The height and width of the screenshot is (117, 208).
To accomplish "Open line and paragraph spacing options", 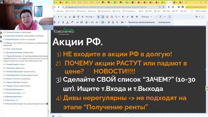I will point(92,22).
